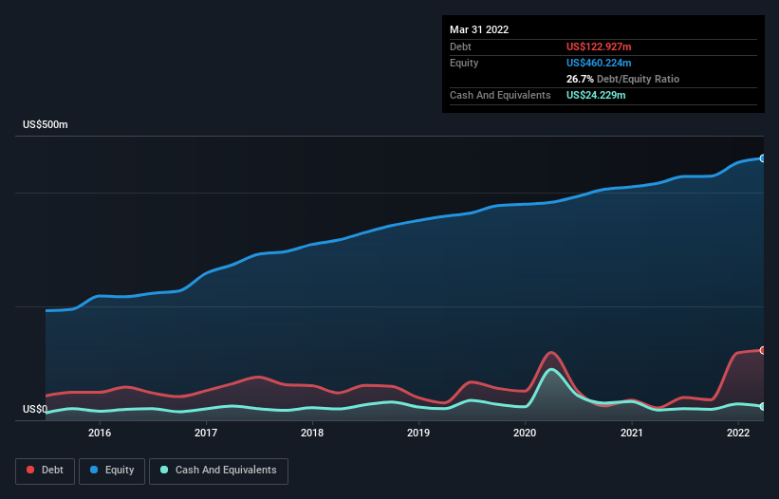Click the Debt endpoint marker at Mar 2022
Screen dimensions: 779x499
point(763,351)
